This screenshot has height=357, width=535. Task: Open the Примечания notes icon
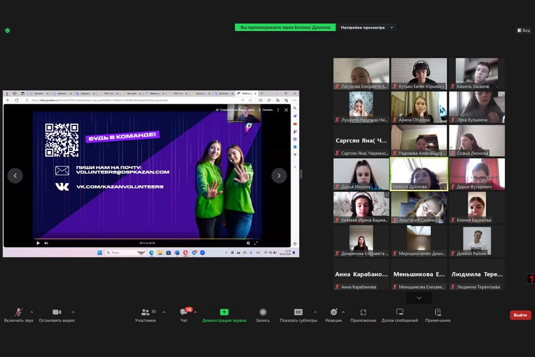438,312
